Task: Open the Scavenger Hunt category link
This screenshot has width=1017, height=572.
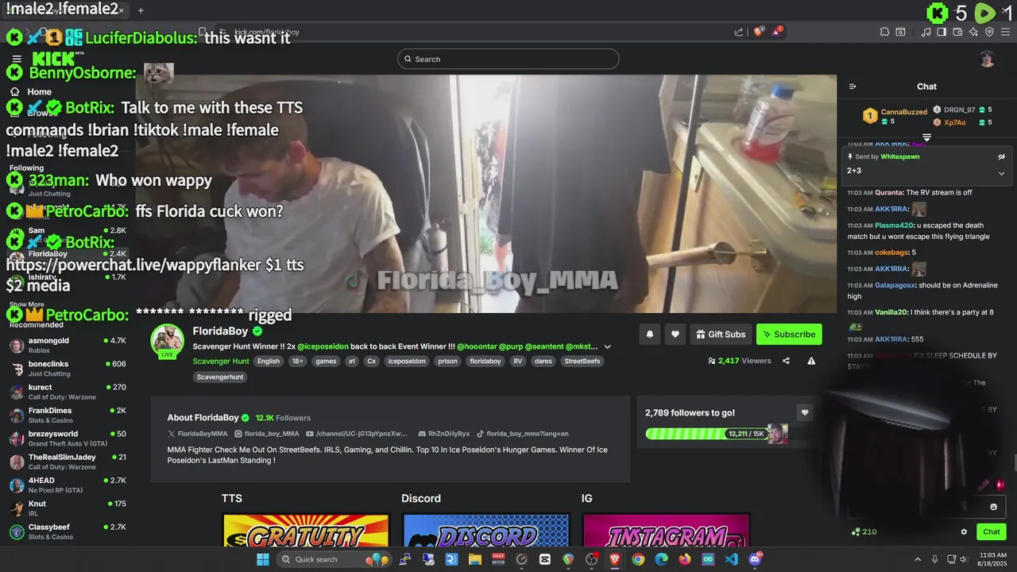Action: coord(221,361)
